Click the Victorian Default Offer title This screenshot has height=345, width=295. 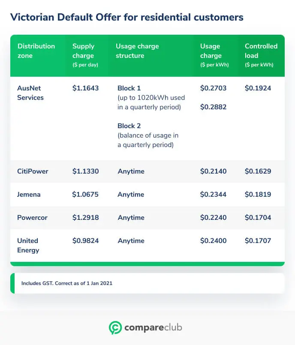[x=127, y=18]
